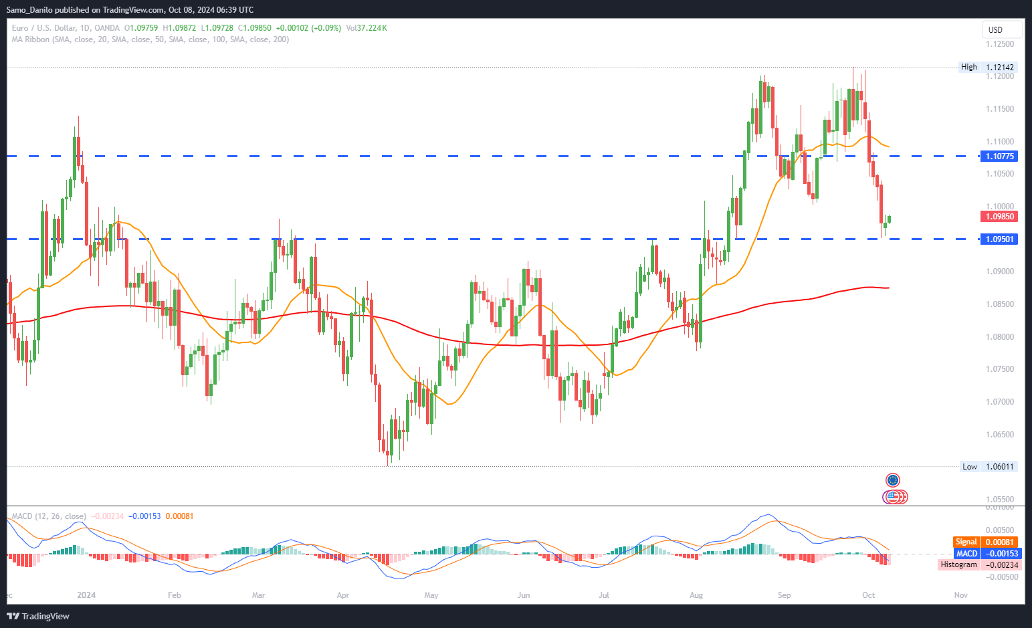Image resolution: width=1032 pixels, height=628 pixels.
Task: Click the Vol 37.224K volume reading
Action: point(367,28)
